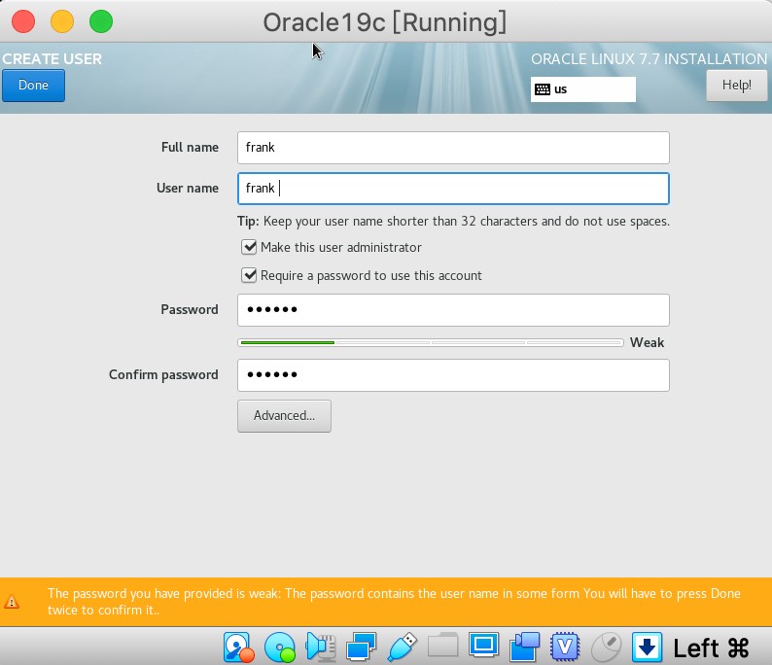Click the user name Tip text
772x665 pixels.
click(453, 222)
